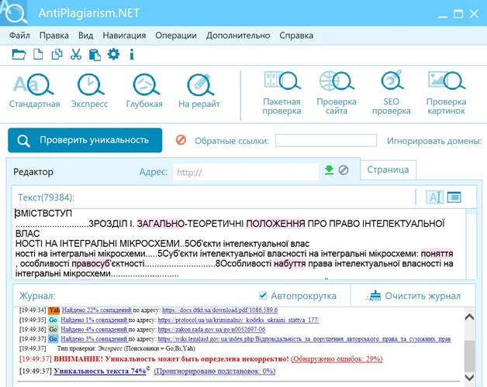
Task: Click the text editor's vertical scrollbar
Action: [x=471, y=244]
